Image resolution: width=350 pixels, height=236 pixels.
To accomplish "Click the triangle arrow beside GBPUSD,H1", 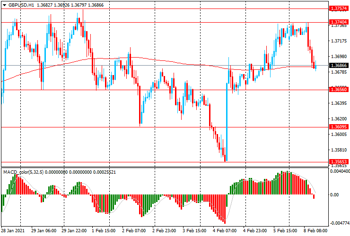I will 4,5.
